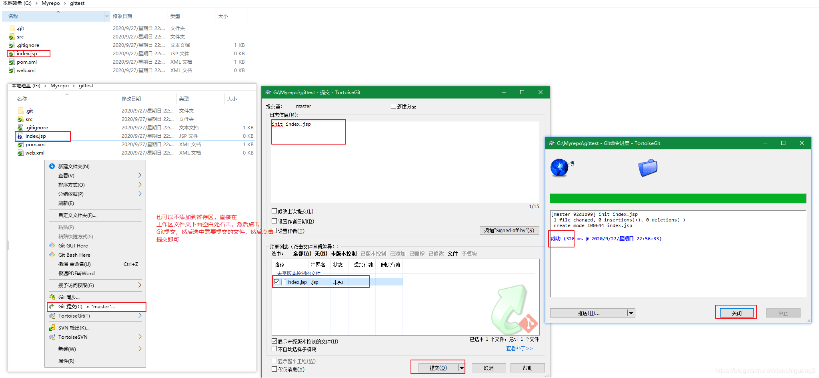Click the Git GUI Here icon
This screenshot has height=378, width=819.
click(52, 245)
